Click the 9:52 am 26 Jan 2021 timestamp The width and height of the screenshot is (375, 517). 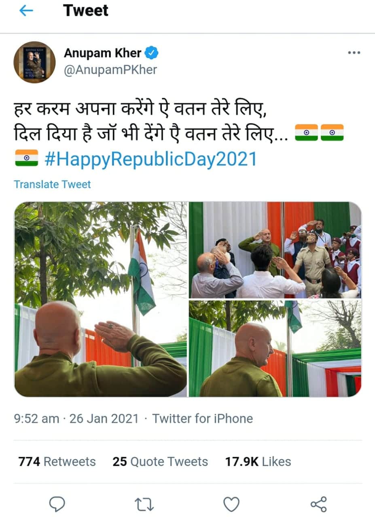(x=76, y=418)
